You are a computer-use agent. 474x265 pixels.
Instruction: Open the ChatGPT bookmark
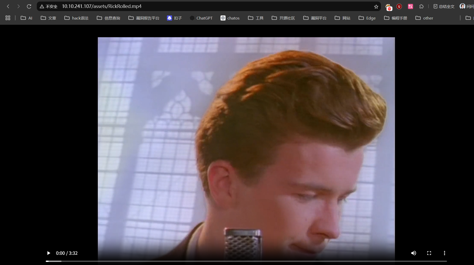pyautogui.click(x=201, y=18)
